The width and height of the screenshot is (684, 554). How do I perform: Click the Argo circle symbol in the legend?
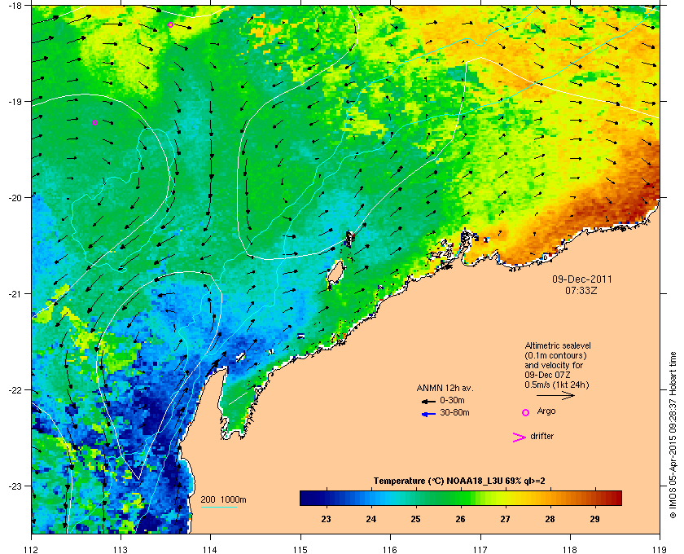point(526,412)
